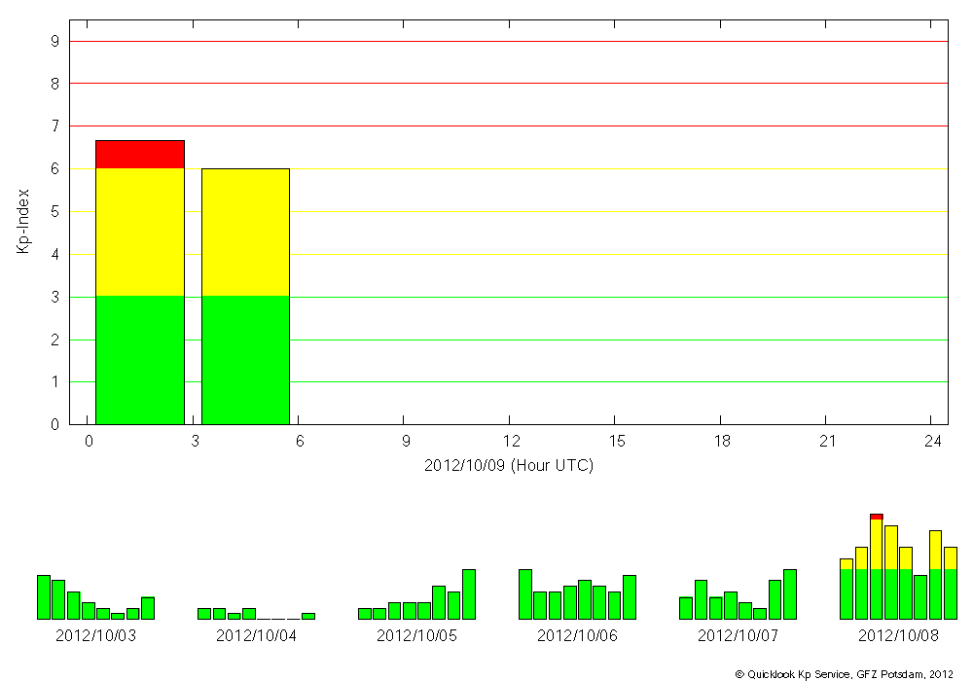The height and width of the screenshot is (681, 973).
Task: Click the red top of the 0-3 hour bar
Action: [140, 155]
